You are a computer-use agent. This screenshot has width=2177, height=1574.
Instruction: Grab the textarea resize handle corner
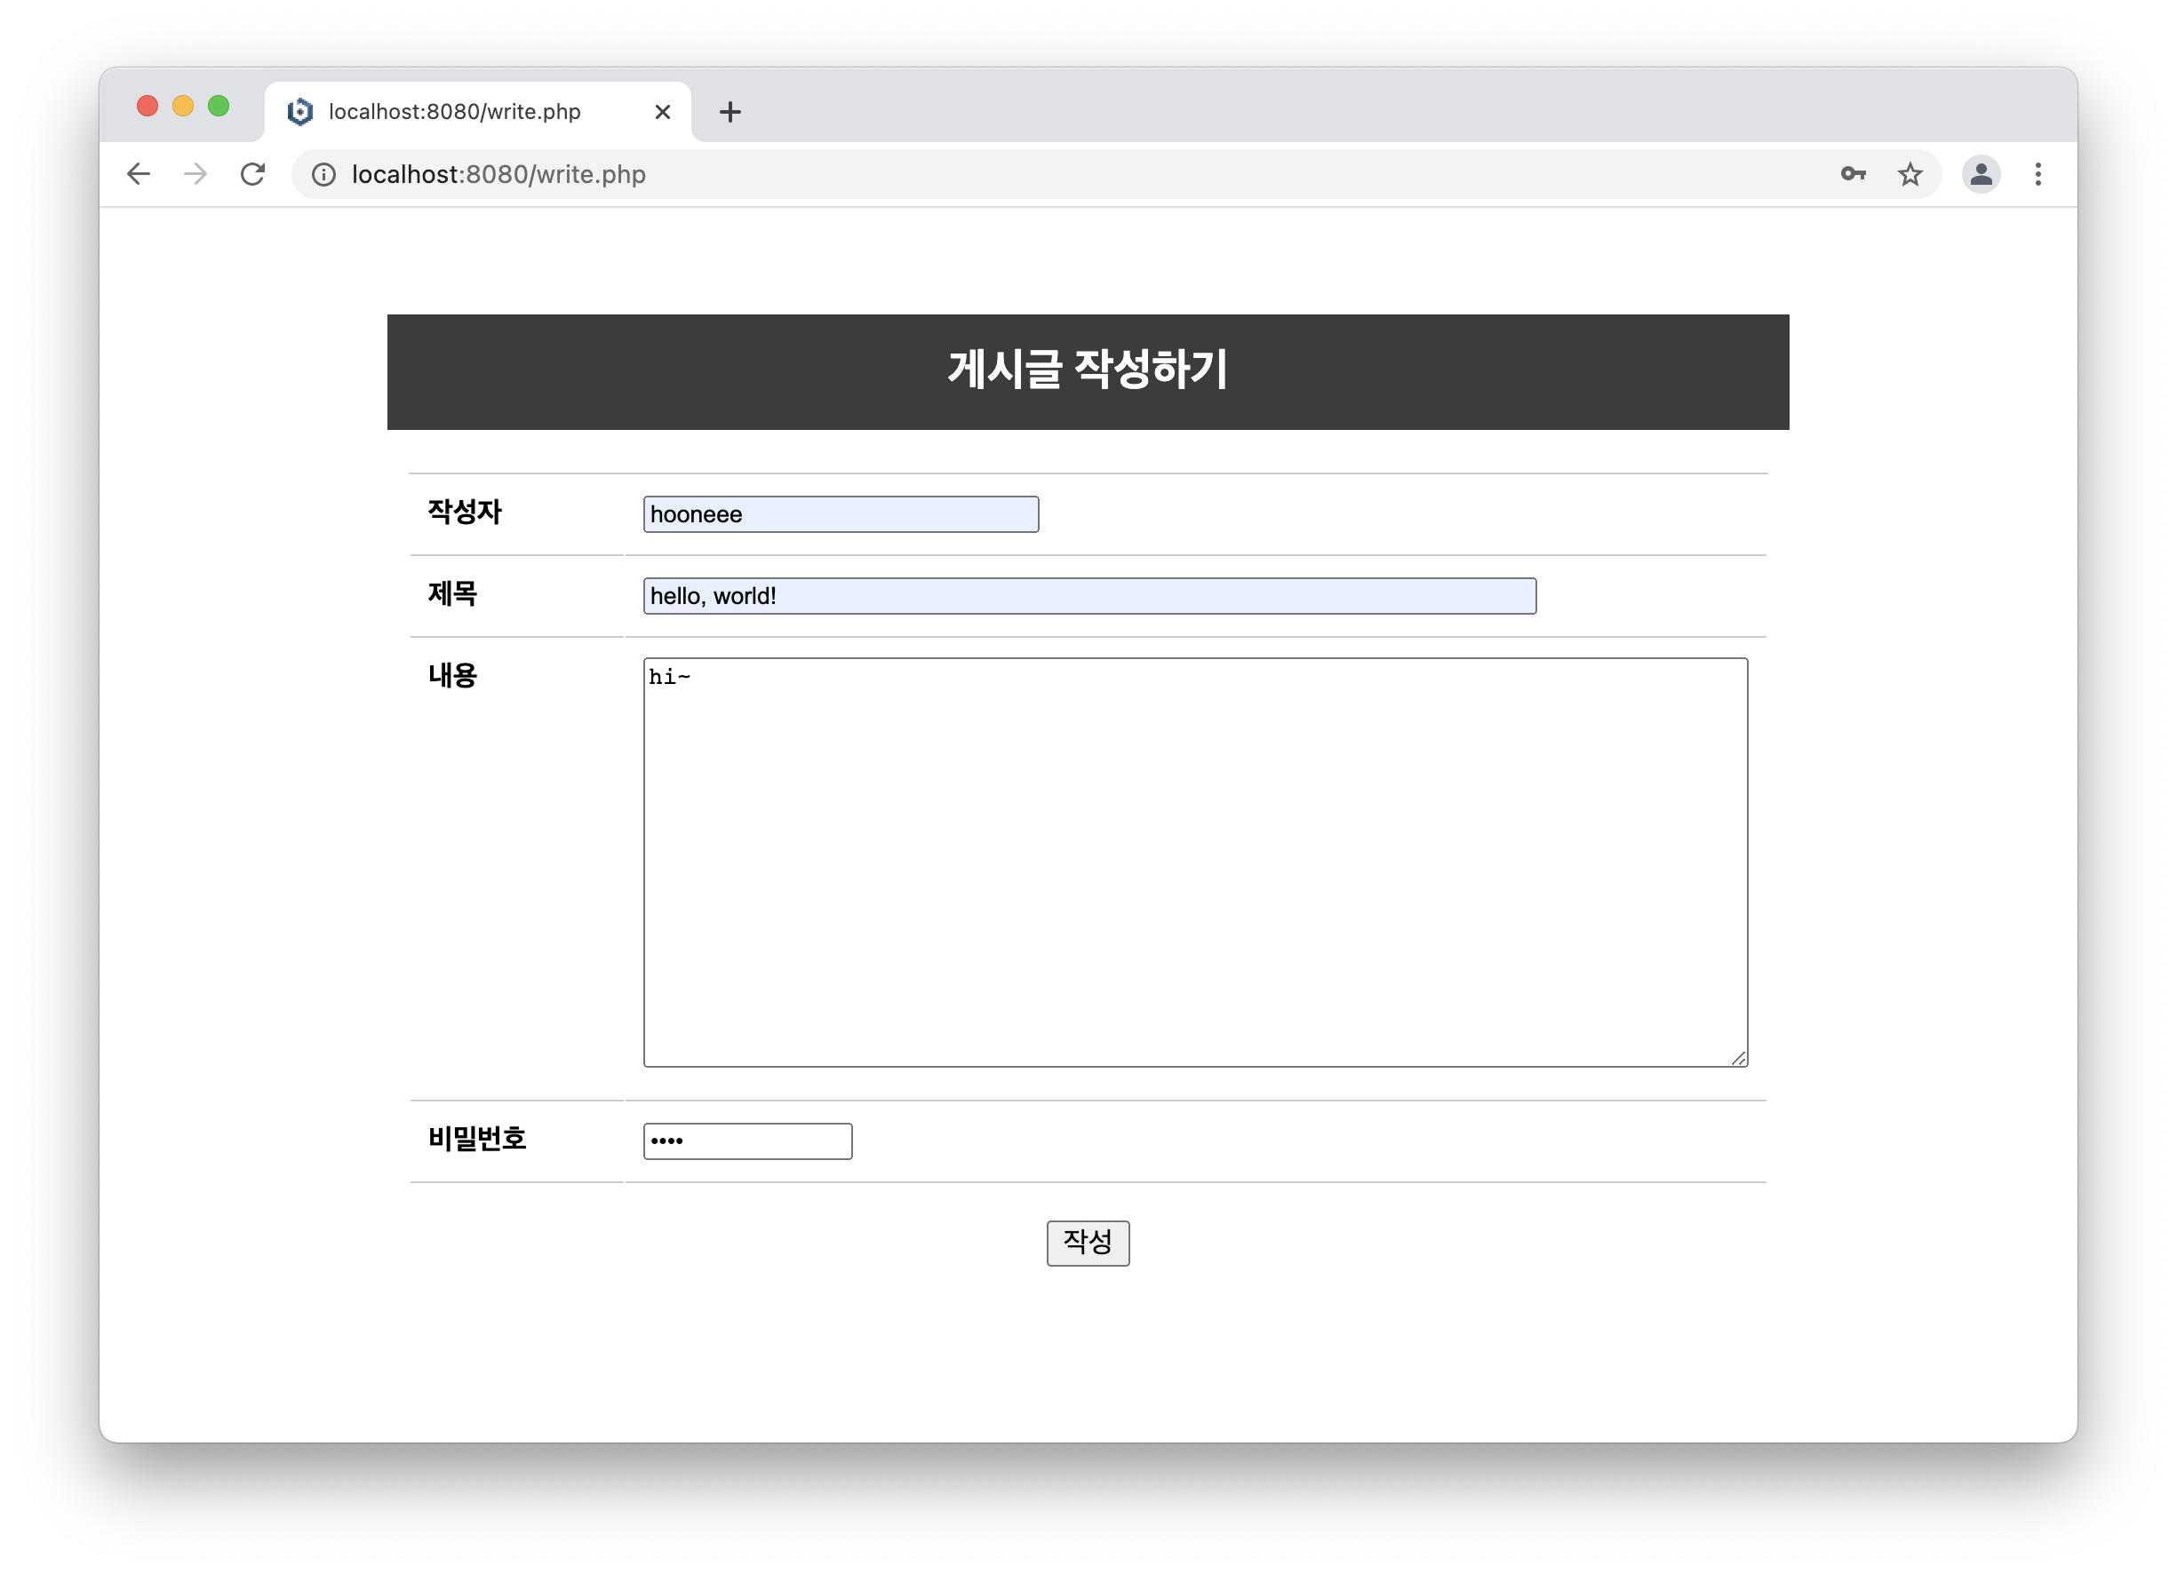pos(1738,1059)
